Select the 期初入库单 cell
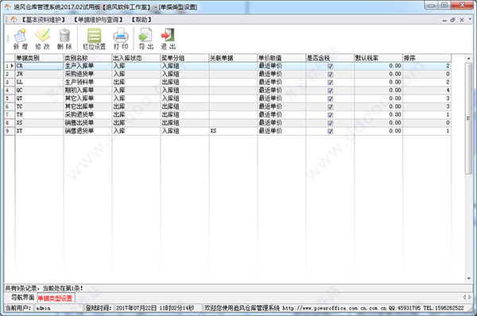The width and height of the screenshot is (477, 316). pyautogui.click(x=87, y=91)
